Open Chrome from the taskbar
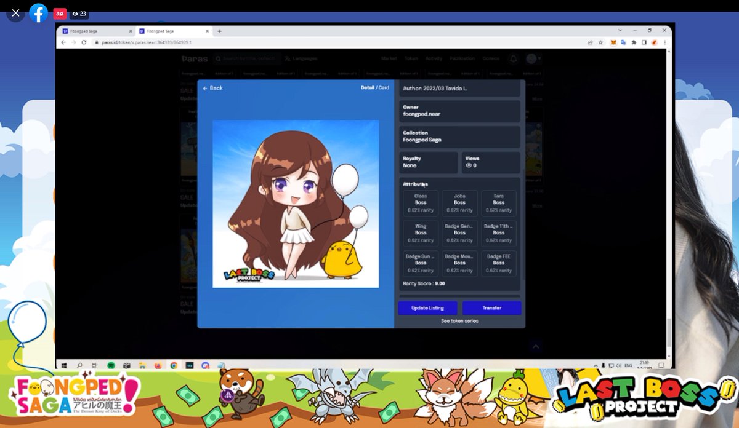Image resolution: width=739 pixels, height=428 pixels. click(174, 365)
